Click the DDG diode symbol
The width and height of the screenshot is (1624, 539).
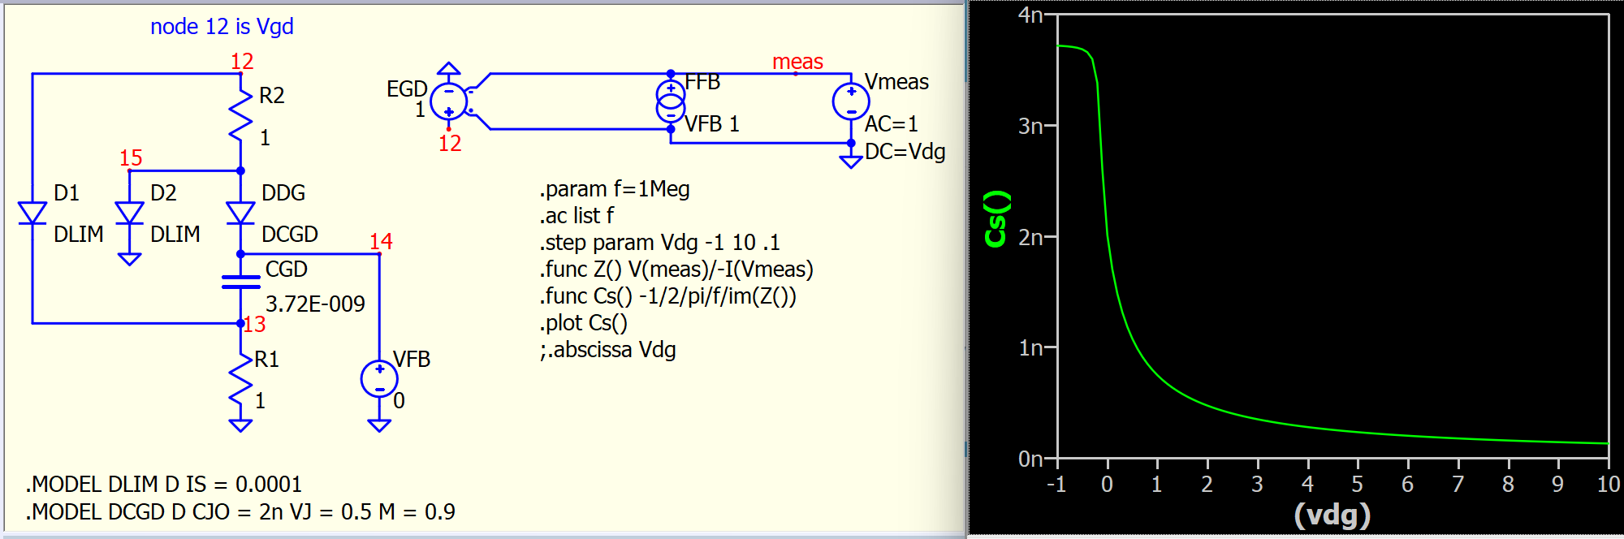pyautogui.click(x=240, y=213)
